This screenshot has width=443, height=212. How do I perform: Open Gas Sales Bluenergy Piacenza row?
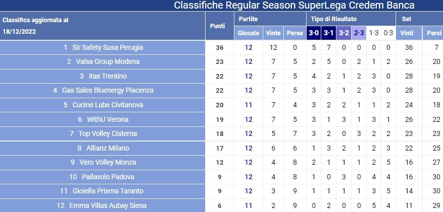[108, 91]
